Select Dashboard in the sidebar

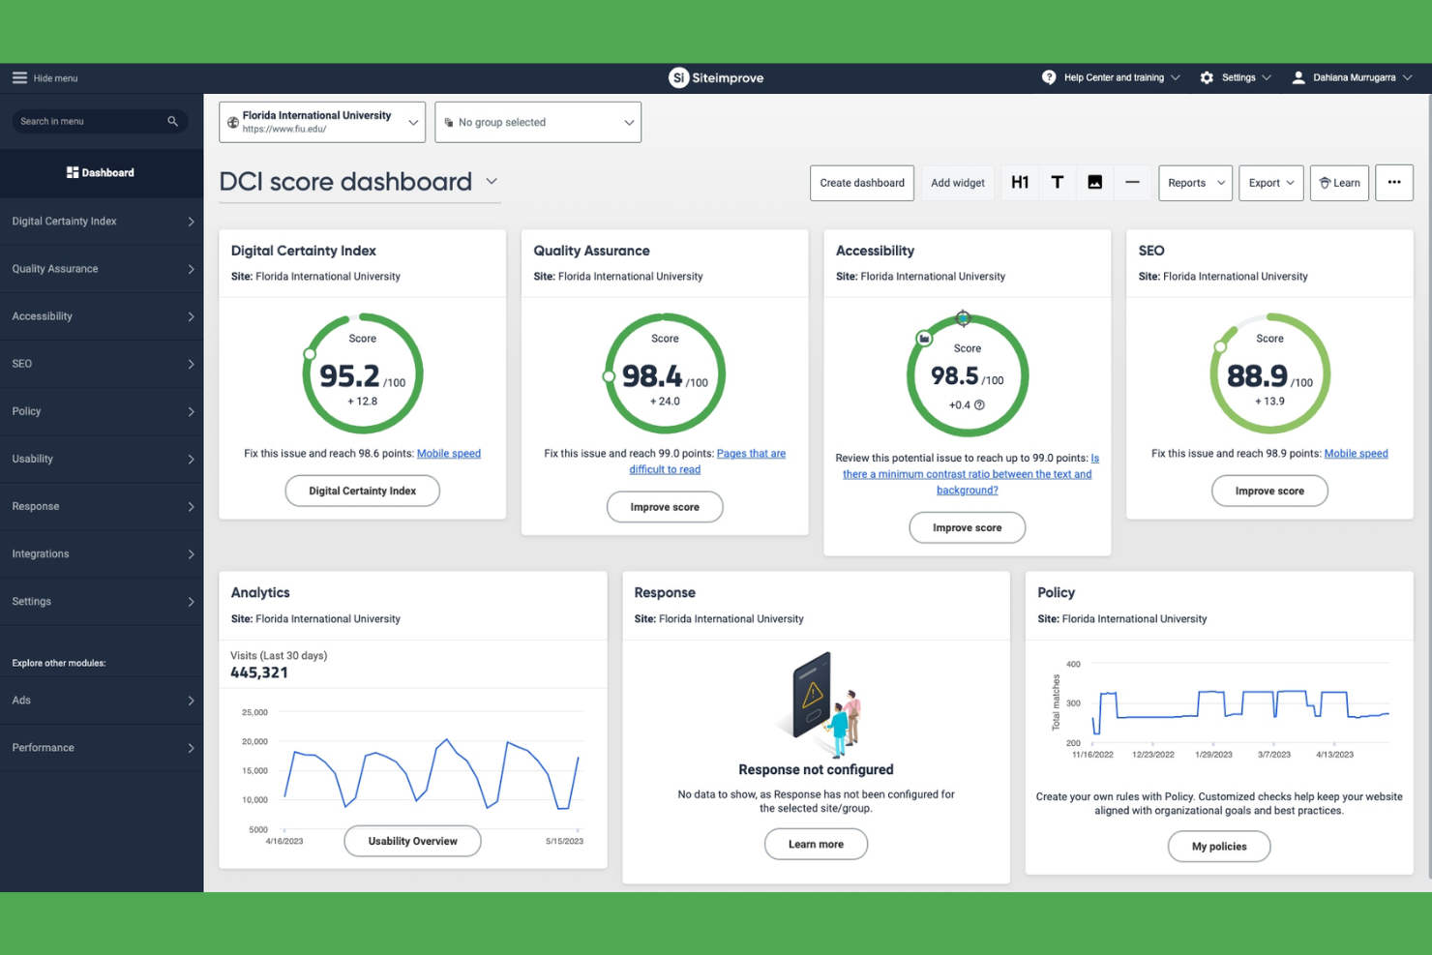102,172
